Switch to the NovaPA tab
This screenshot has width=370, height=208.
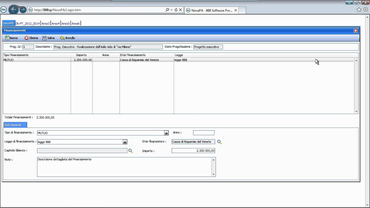8,23
